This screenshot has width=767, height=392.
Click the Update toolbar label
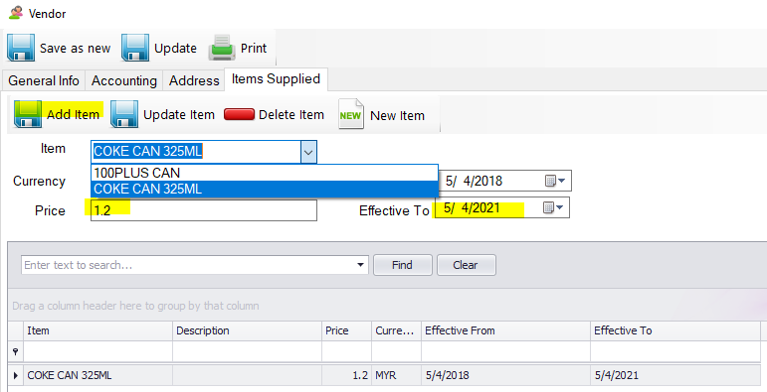[175, 49]
